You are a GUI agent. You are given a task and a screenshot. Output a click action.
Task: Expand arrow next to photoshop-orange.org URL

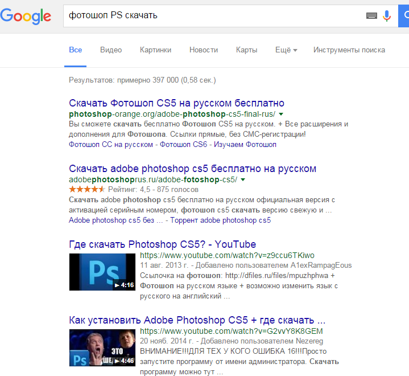click(x=281, y=114)
